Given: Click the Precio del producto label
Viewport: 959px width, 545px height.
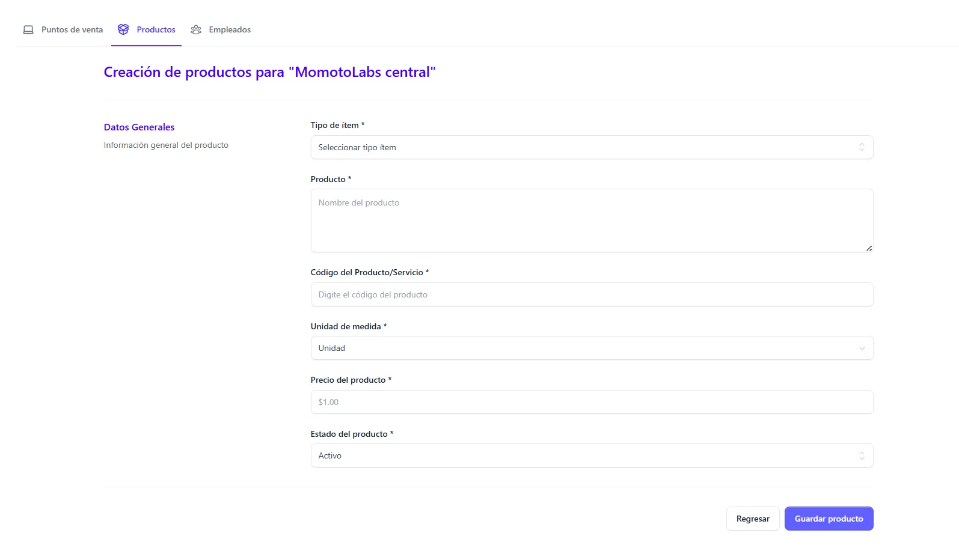Looking at the screenshot, I should pos(348,380).
